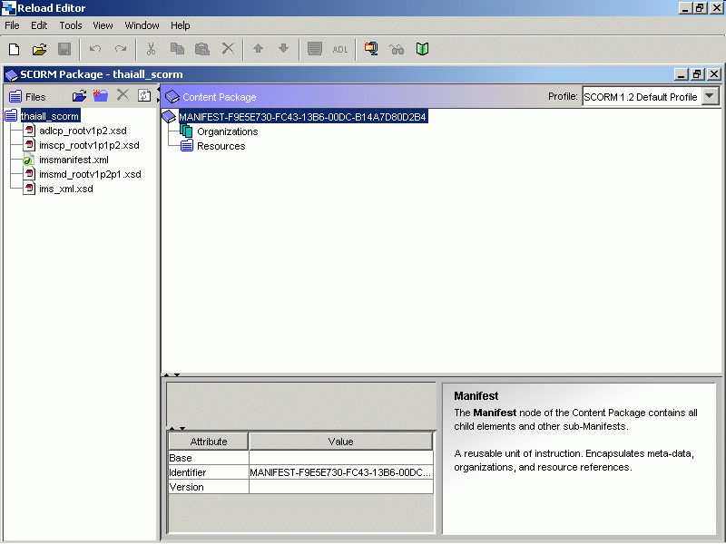Click the Open folder toolbar icon

click(x=39, y=49)
